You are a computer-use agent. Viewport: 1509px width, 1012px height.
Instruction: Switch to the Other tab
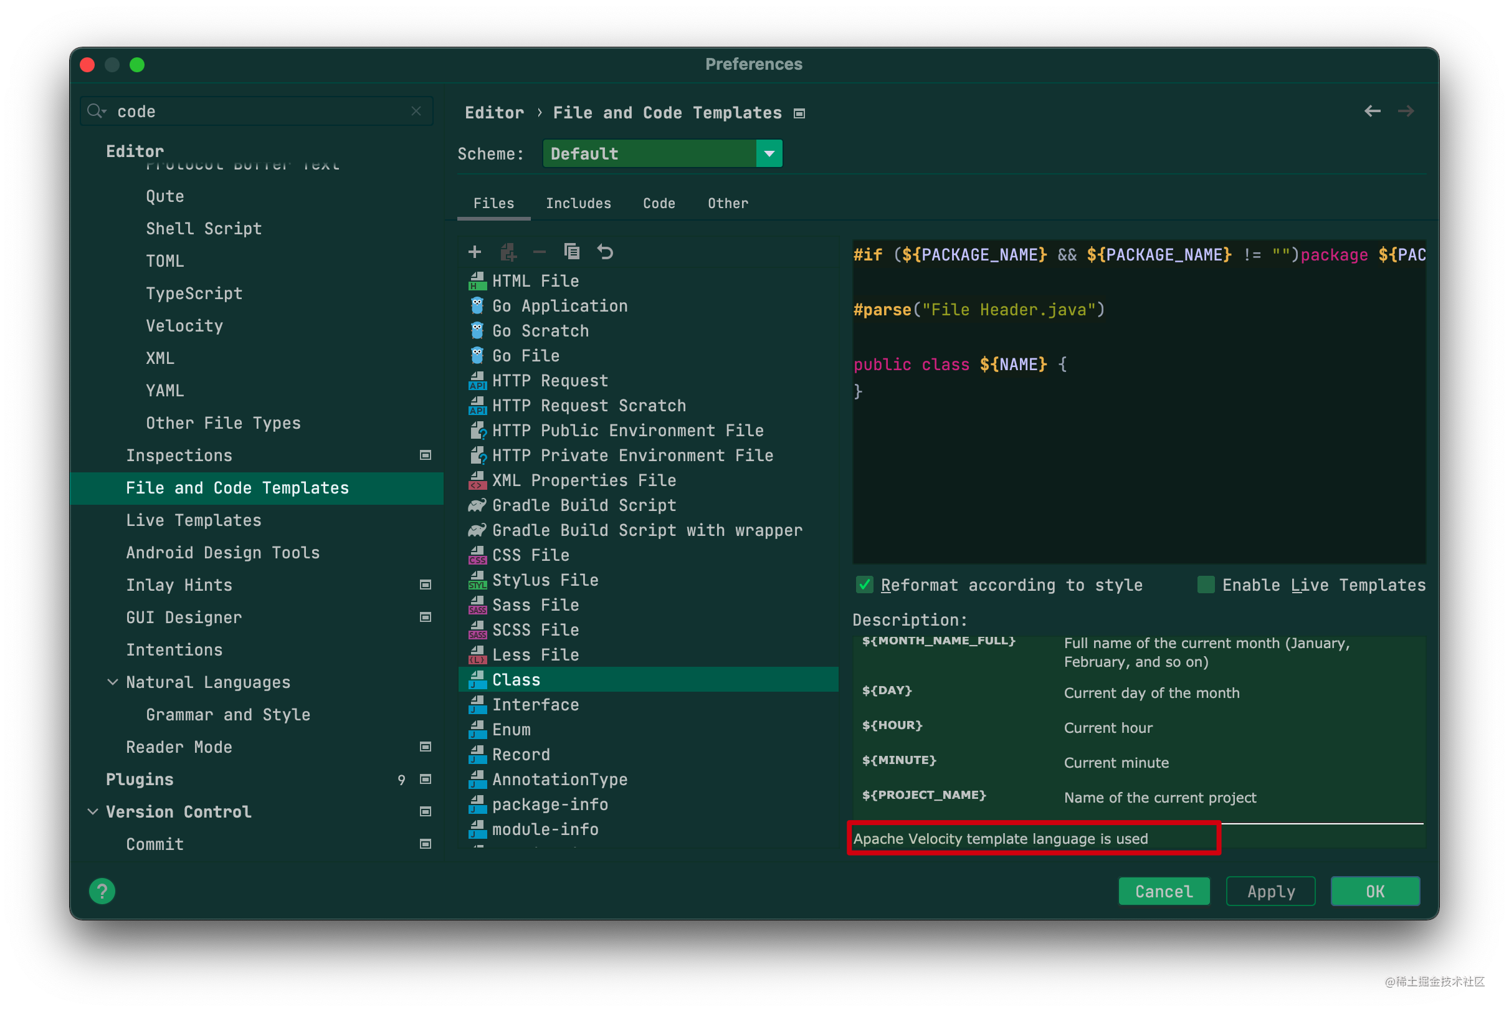(728, 203)
